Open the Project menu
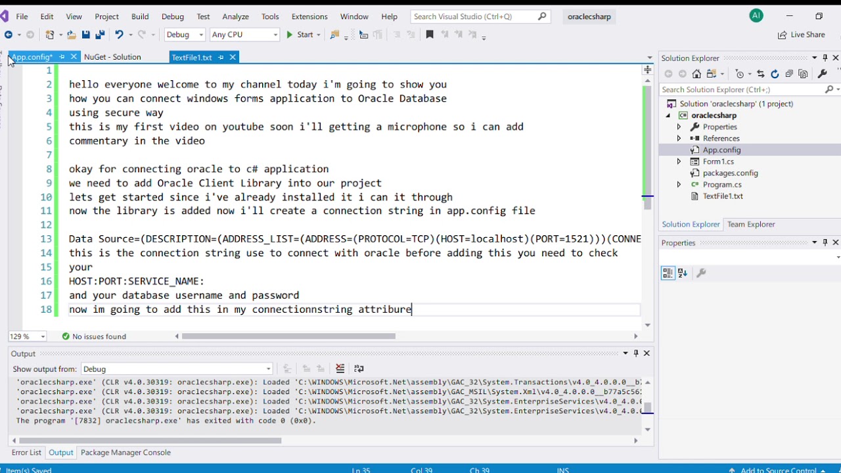 106,16
